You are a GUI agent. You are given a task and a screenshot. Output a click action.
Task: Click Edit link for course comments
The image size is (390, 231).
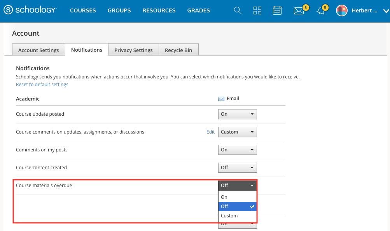210,132
